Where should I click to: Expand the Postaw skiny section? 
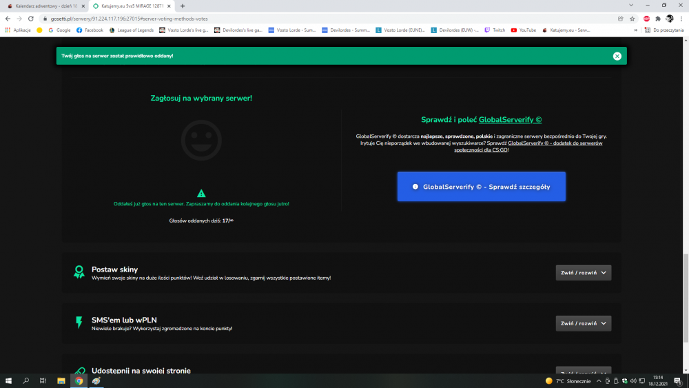(583, 273)
